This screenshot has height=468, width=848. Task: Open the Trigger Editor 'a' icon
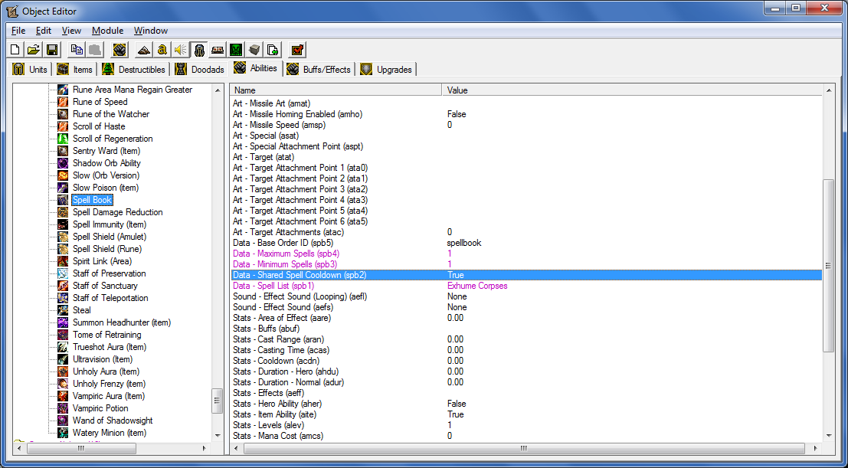coord(162,50)
